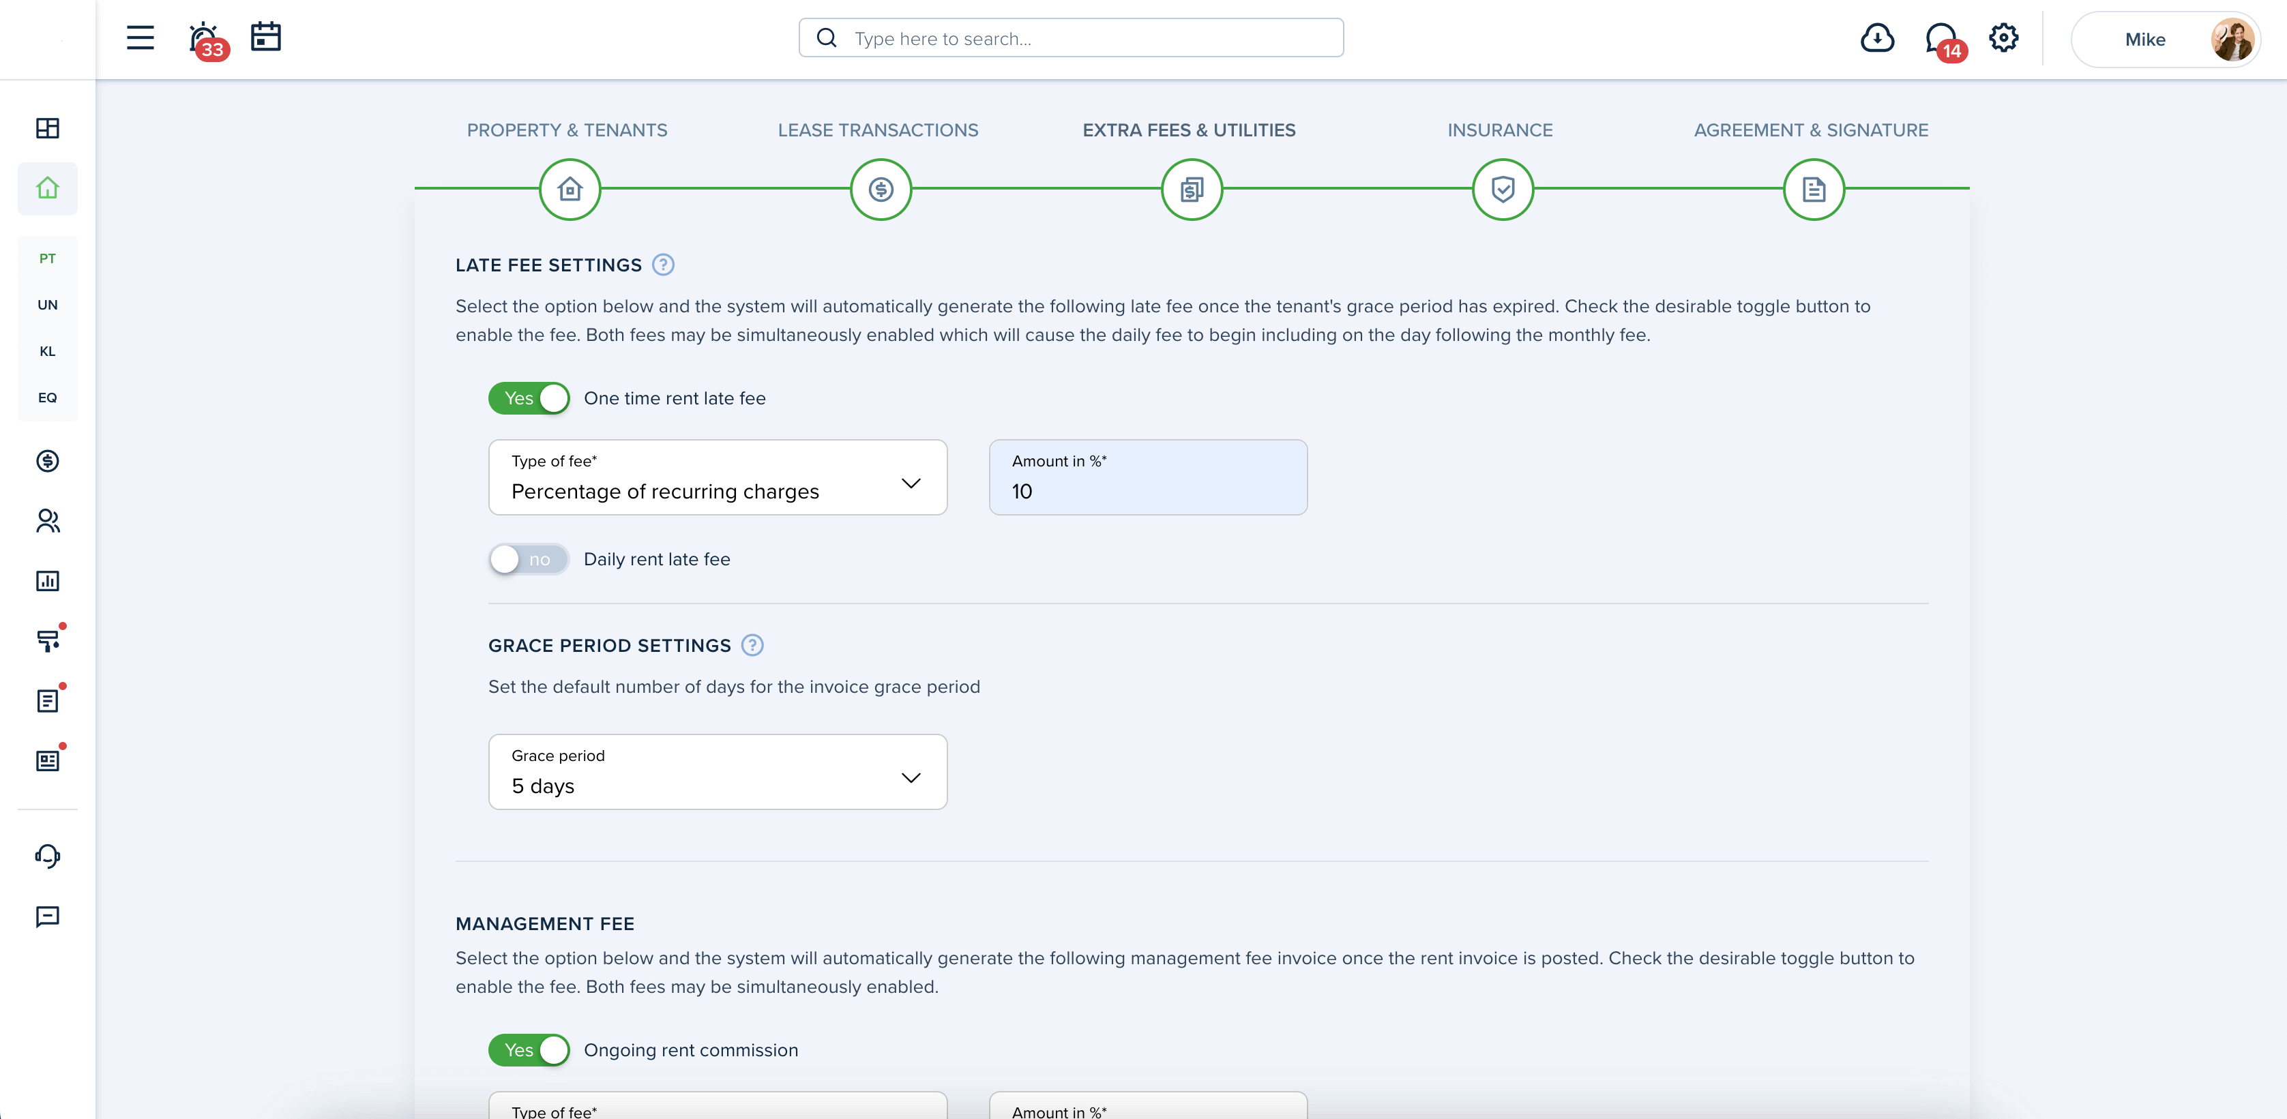The width and height of the screenshot is (2287, 1119).
Task: Click the document signature step icon
Action: click(1814, 189)
